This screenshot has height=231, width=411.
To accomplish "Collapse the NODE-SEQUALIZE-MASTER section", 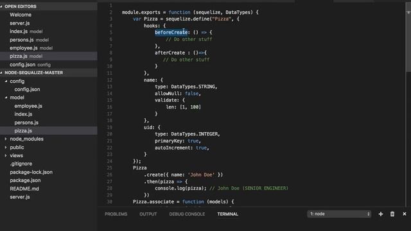I will pyautogui.click(x=1, y=73).
